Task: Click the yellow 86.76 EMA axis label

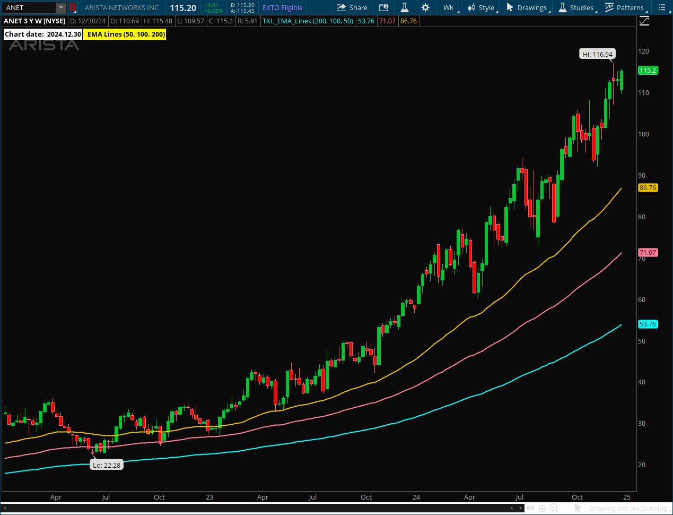Action: 648,188
